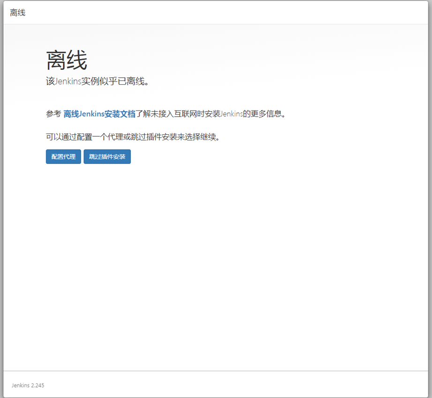Click the Jenkins 2.245 version text

28,385
